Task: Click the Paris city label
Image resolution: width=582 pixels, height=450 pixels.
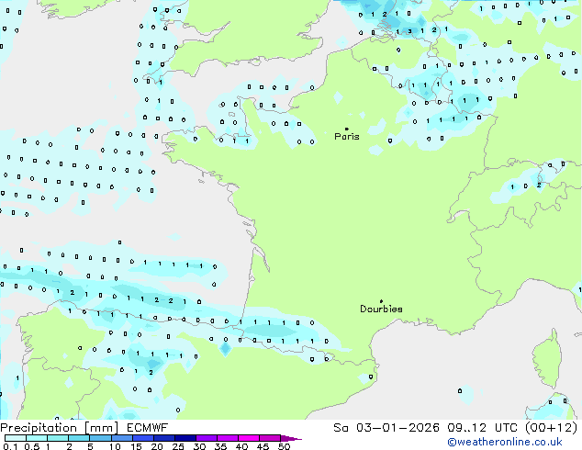Action: click(347, 137)
